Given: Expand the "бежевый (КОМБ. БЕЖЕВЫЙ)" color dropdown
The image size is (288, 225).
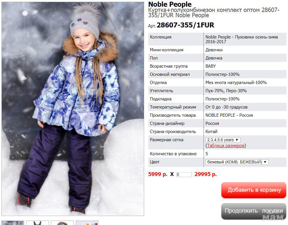Looking at the screenshot, I should click(x=237, y=162).
